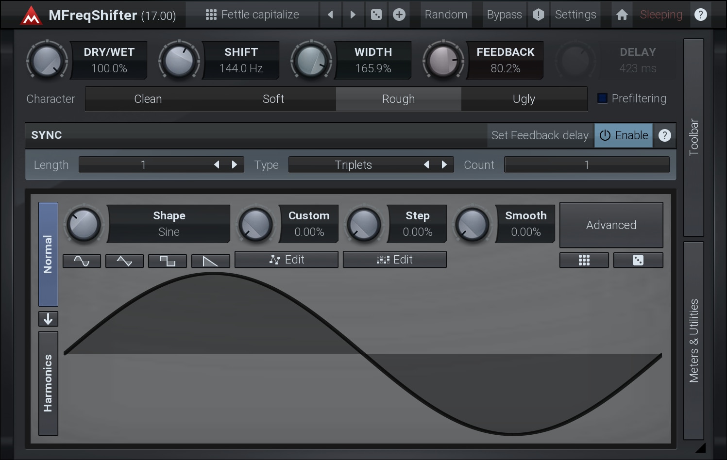Click the Set Feedback delay button
Screen dimensions: 727x460
(540, 135)
